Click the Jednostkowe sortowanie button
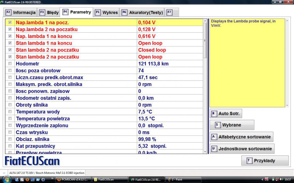Image resolution: width=294 pixels, height=183 pixels. [x=242, y=149]
